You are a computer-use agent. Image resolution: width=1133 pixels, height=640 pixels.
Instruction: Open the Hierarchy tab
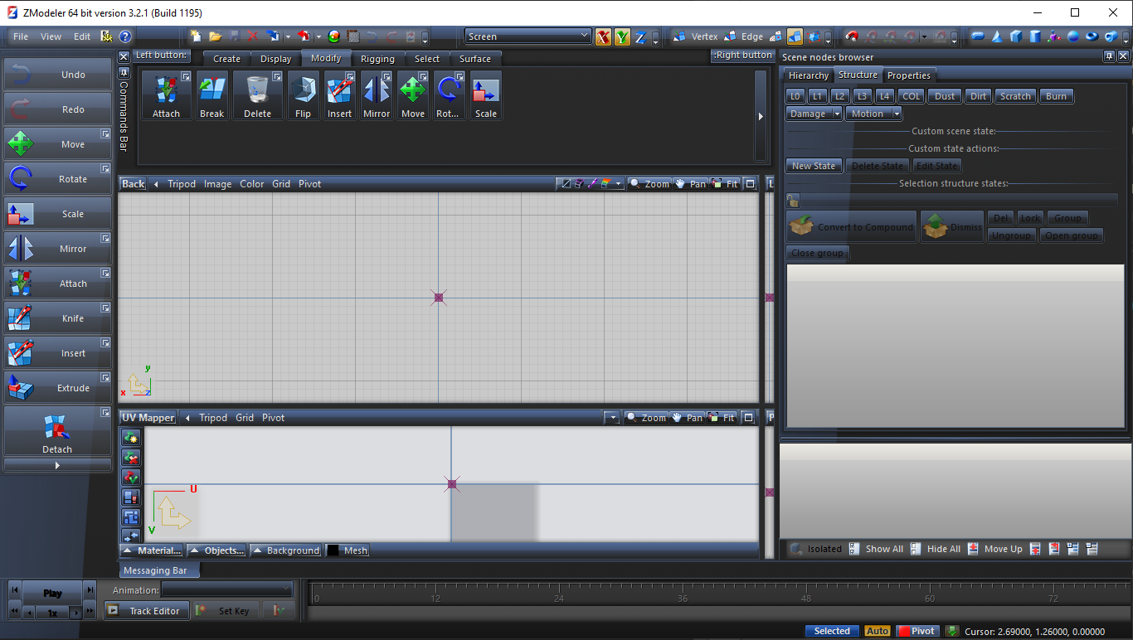808,75
